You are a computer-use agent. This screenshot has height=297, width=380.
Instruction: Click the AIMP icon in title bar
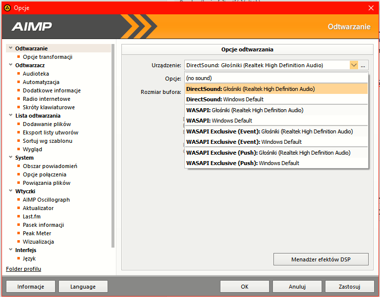[x=7, y=8]
